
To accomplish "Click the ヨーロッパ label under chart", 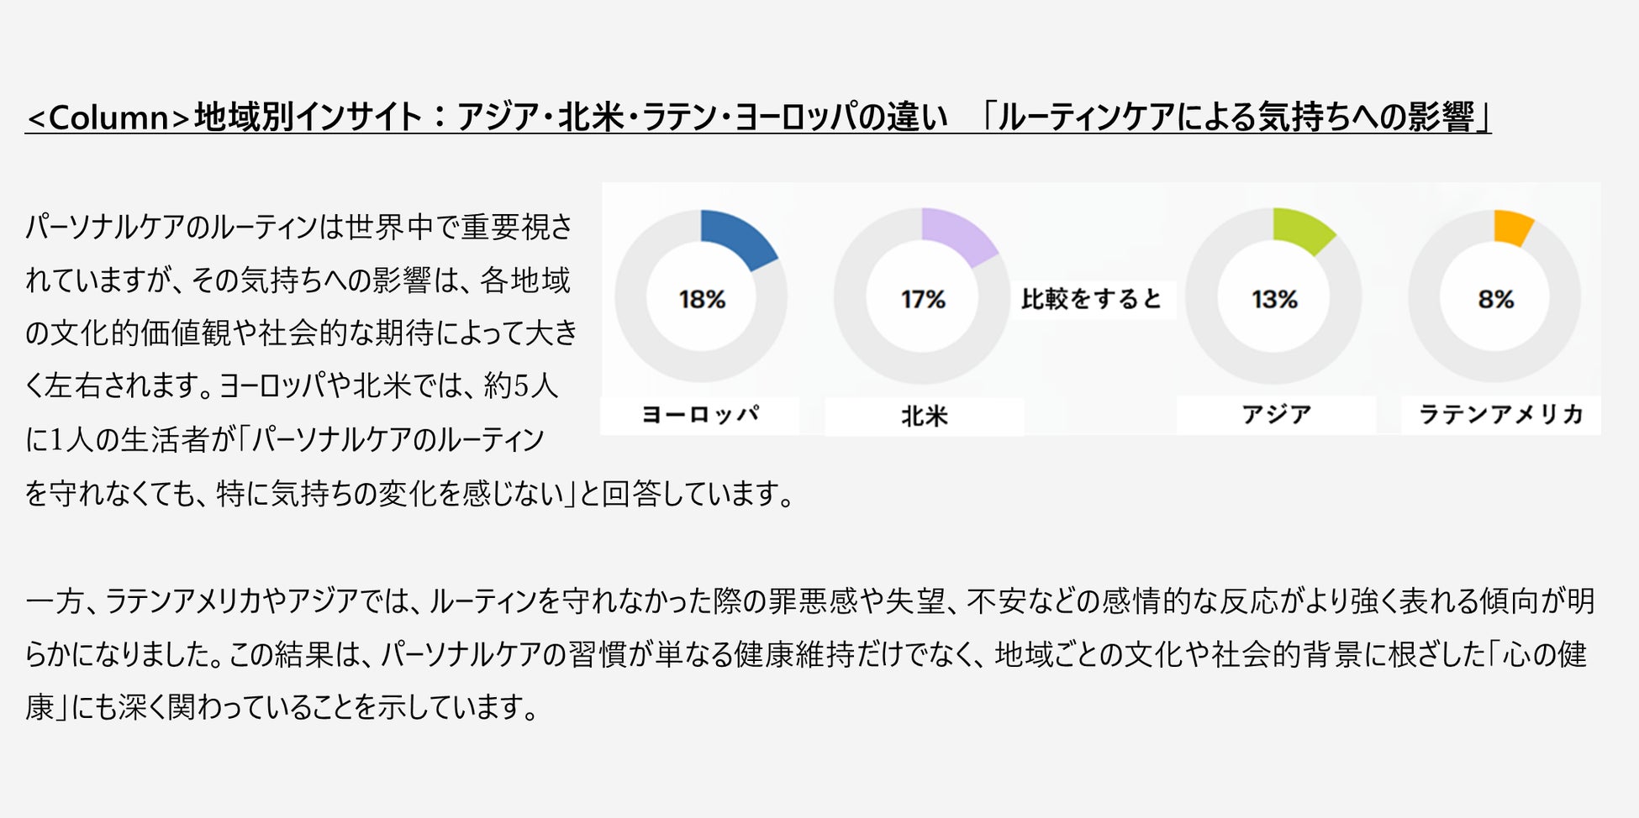I will (x=700, y=415).
